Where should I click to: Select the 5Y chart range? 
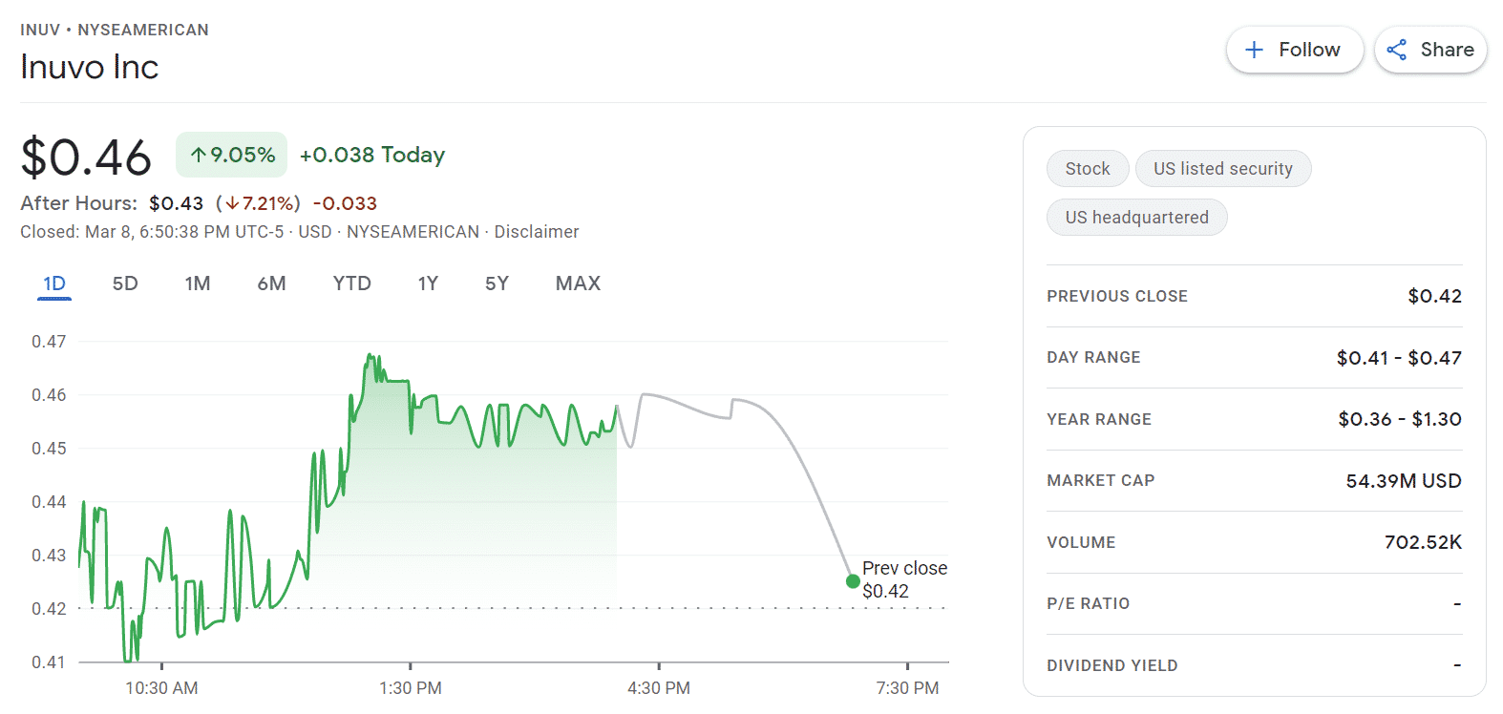497,283
